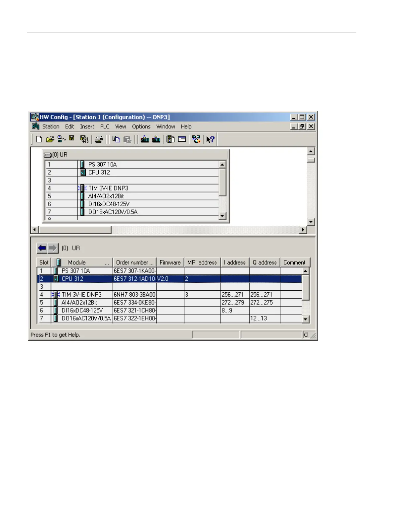
Task: Click the New station toolbar icon
Action: click(x=39, y=139)
